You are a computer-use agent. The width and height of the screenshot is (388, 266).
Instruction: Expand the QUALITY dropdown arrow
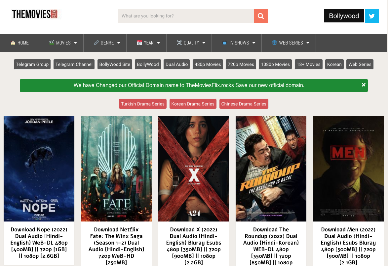tap(204, 43)
